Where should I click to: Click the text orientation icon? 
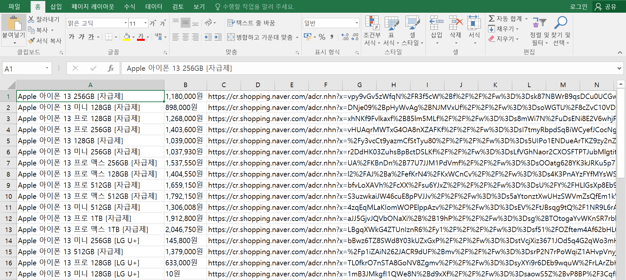208,23
